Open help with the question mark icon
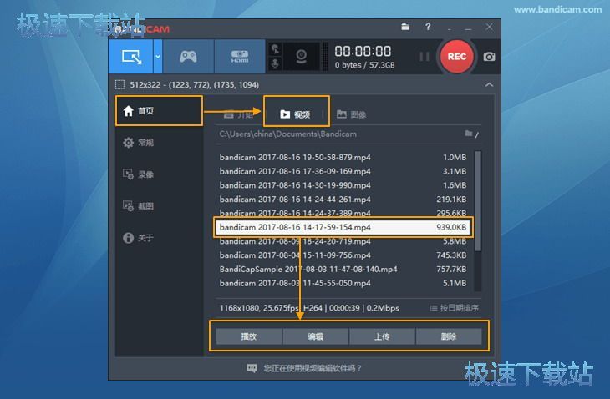Image resolution: width=610 pixels, height=399 pixels. coord(428,27)
